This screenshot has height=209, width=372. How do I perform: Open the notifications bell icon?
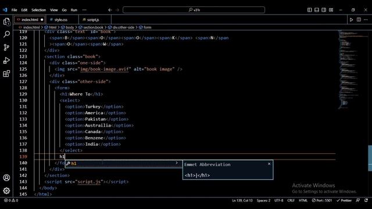click(x=366, y=200)
